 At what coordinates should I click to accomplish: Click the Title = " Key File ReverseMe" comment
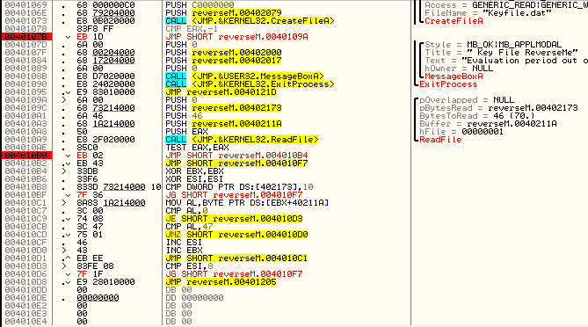pyautogui.click(x=501, y=53)
